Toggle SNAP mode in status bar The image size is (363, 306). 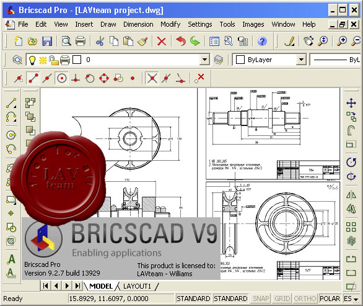click(x=260, y=299)
